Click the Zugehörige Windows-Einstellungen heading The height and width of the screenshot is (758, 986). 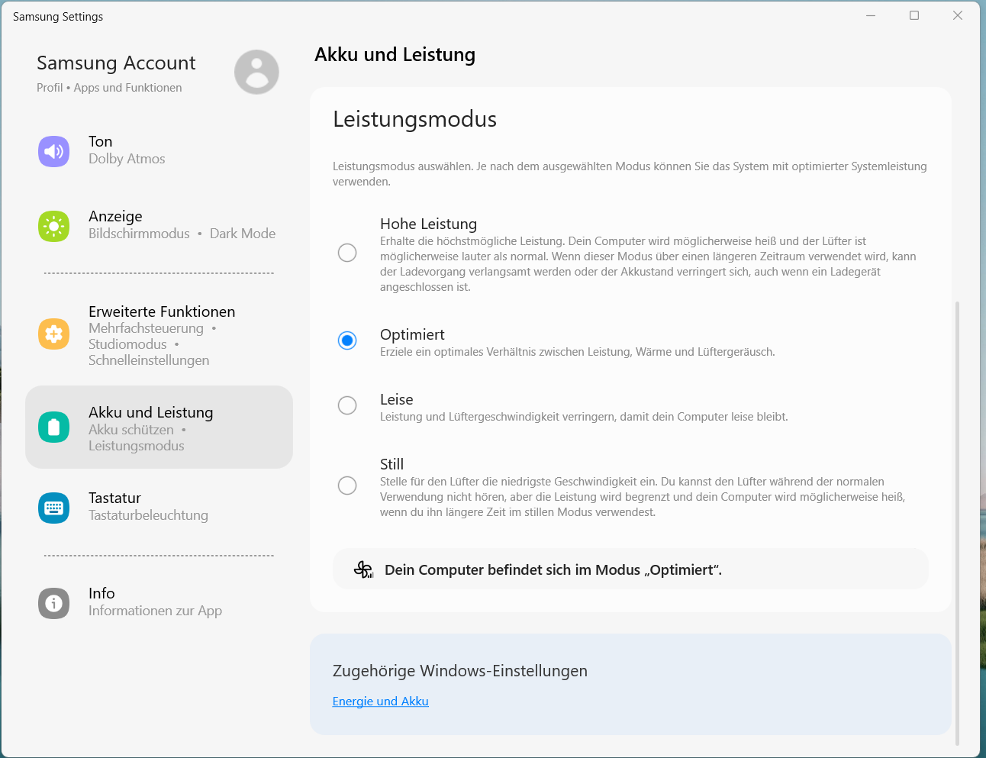tap(460, 671)
